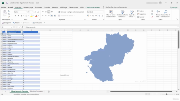Open the Données ribbon tab
The image size is (180, 101).
(47, 7)
